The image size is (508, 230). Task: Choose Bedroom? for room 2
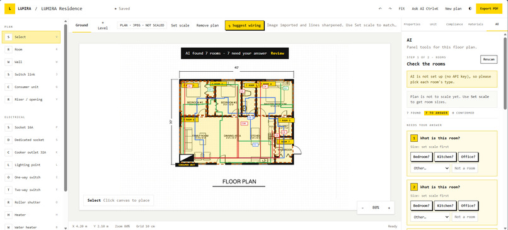click(422, 205)
